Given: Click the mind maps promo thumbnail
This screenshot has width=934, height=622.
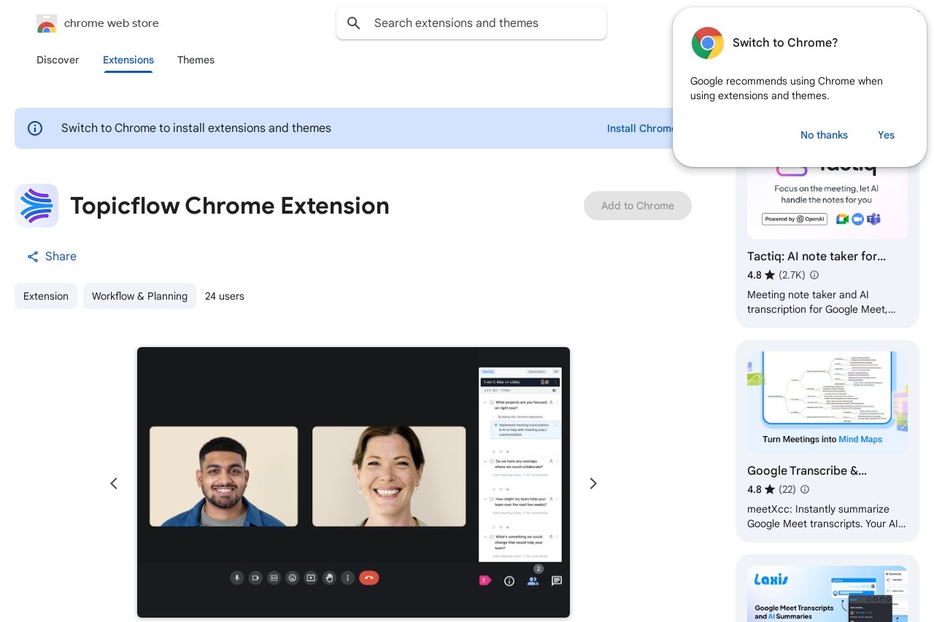Looking at the screenshot, I should (x=827, y=403).
